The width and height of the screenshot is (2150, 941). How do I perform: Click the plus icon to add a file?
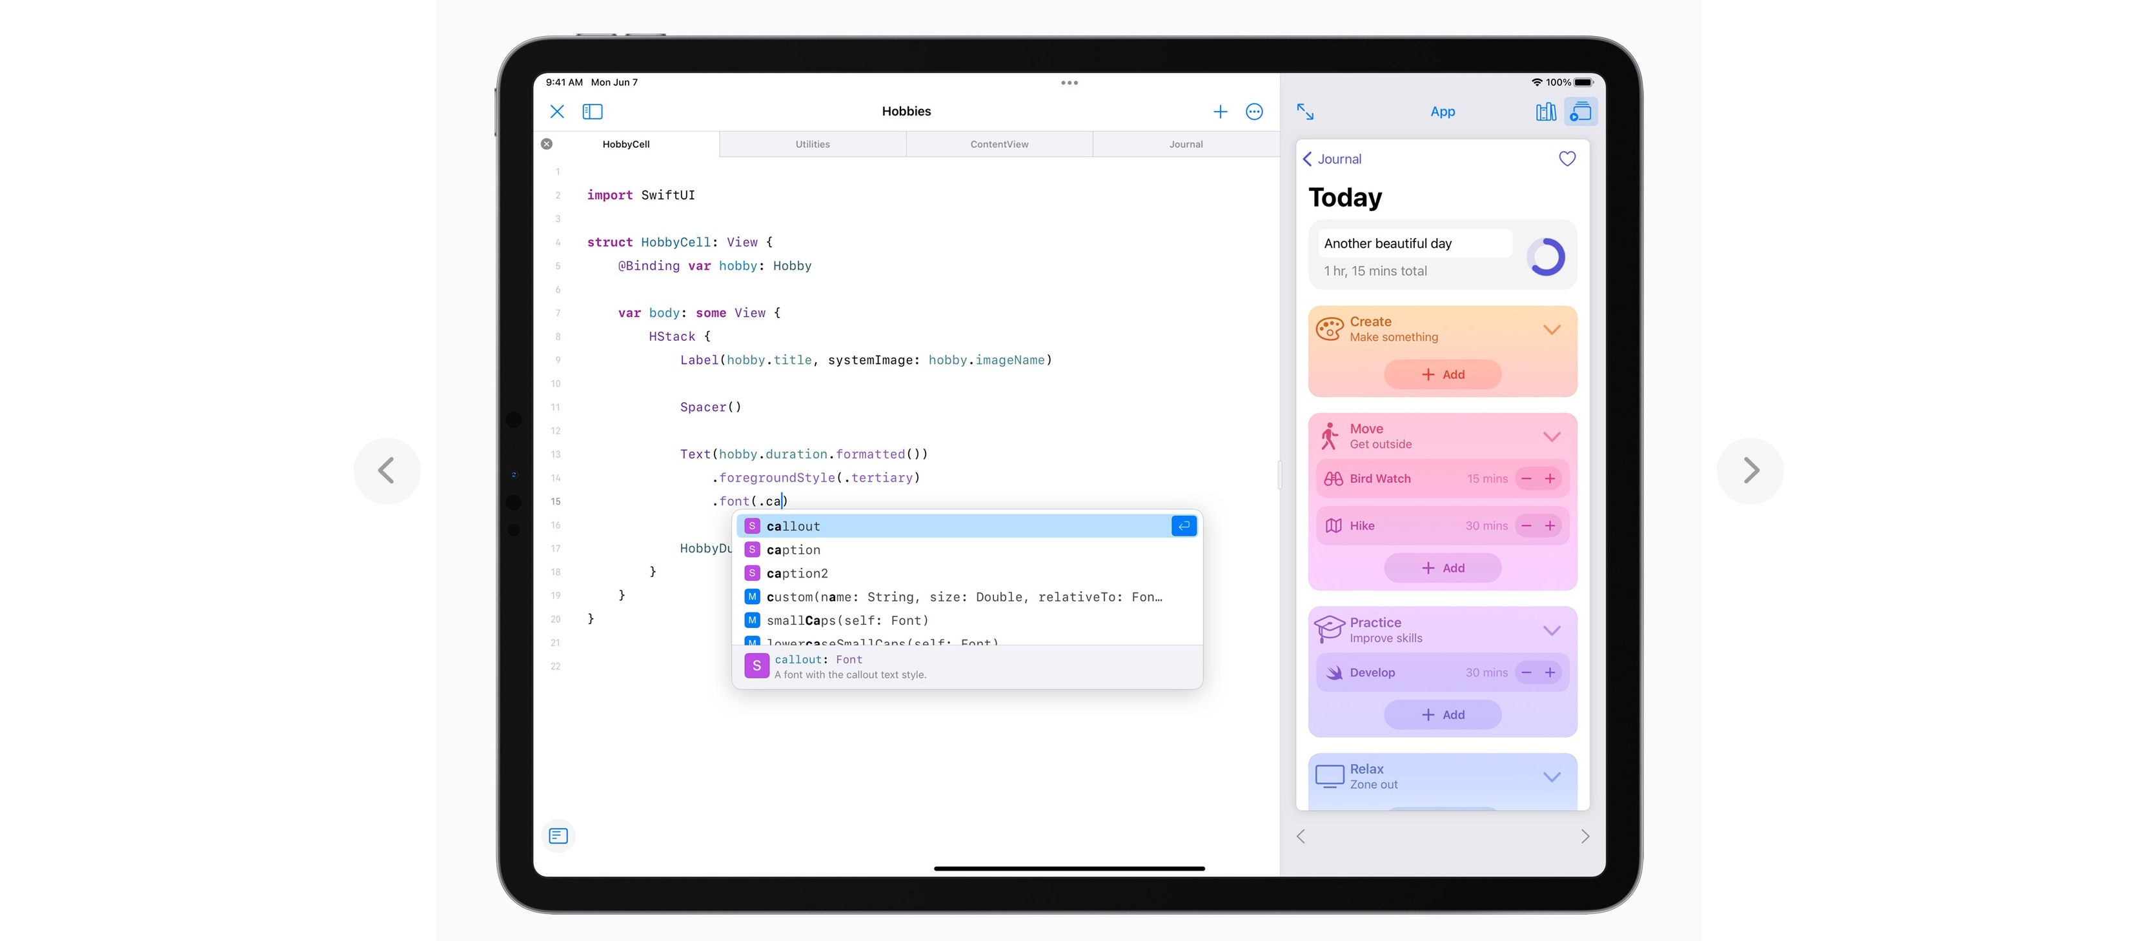1220,111
